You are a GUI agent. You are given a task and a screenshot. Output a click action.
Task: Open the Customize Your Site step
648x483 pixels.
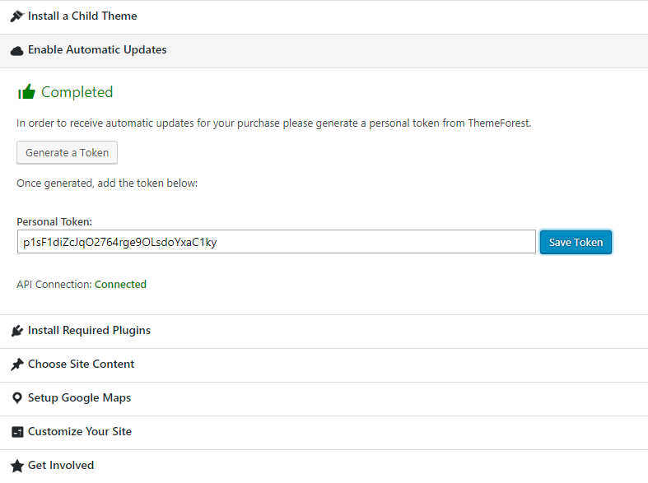pos(80,432)
